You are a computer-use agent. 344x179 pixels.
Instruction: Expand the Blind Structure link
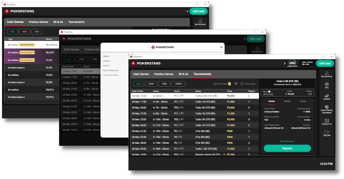point(287,141)
